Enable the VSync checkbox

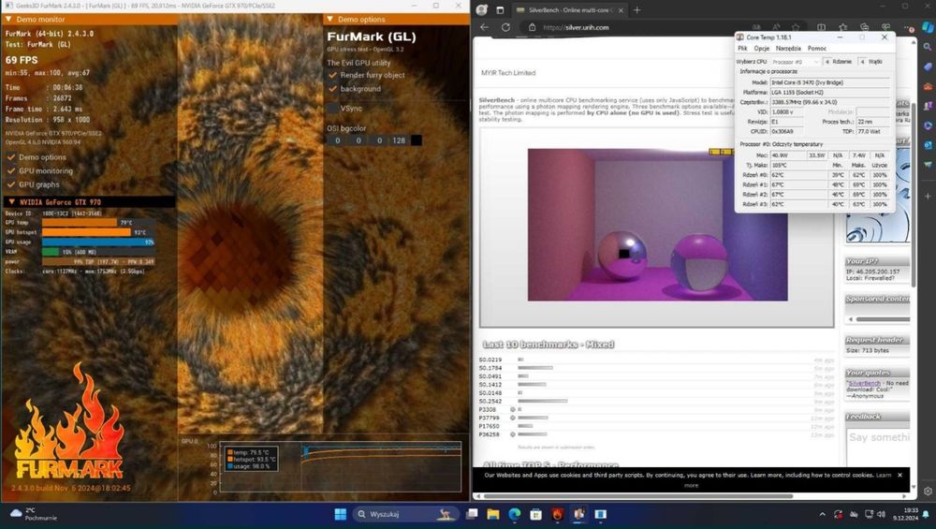click(332, 108)
